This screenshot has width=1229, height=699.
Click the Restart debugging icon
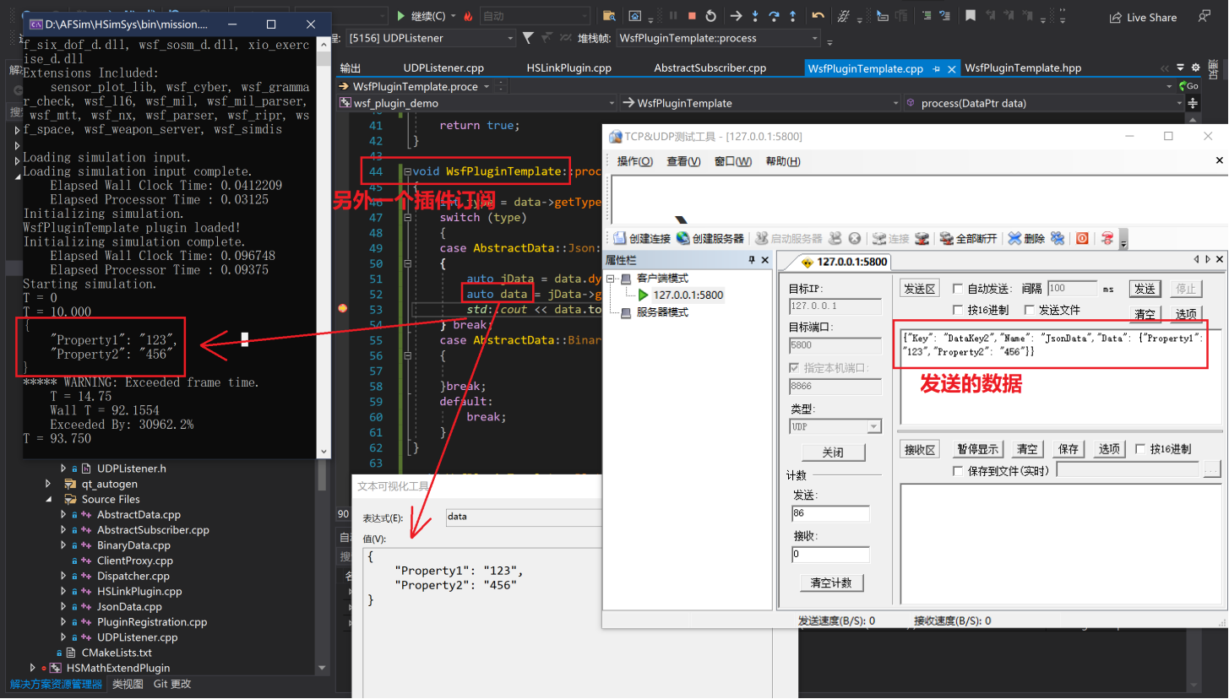point(711,16)
